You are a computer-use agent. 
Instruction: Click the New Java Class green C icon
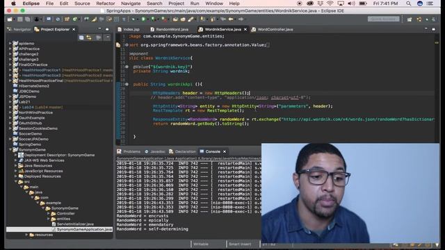pos(74,19)
